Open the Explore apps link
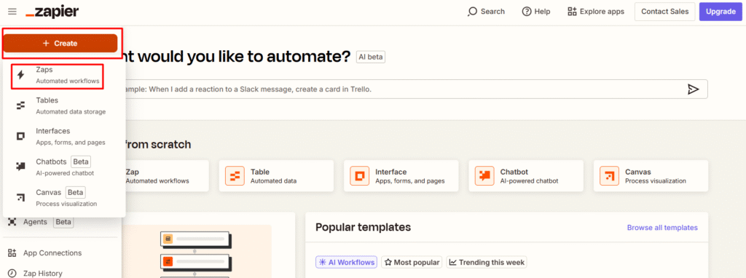746x278 pixels. click(x=596, y=12)
